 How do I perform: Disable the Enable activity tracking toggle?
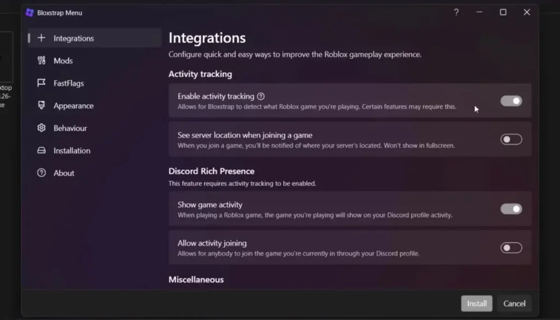(511, 101)
